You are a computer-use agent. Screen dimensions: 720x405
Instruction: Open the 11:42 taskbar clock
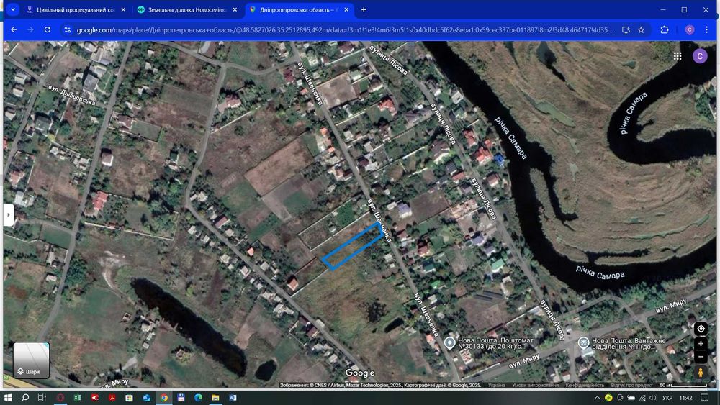(x=685, y=398)
